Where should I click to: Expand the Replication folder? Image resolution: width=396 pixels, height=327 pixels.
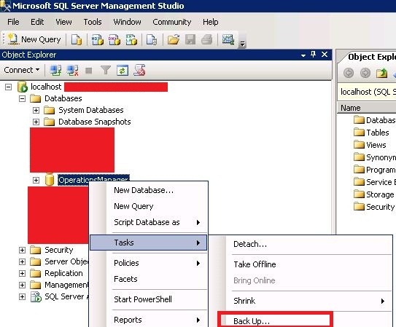click(22, 273)
